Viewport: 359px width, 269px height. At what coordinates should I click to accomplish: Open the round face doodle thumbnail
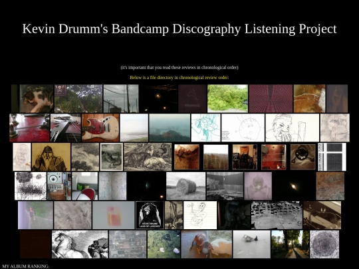tap(243, 128)
